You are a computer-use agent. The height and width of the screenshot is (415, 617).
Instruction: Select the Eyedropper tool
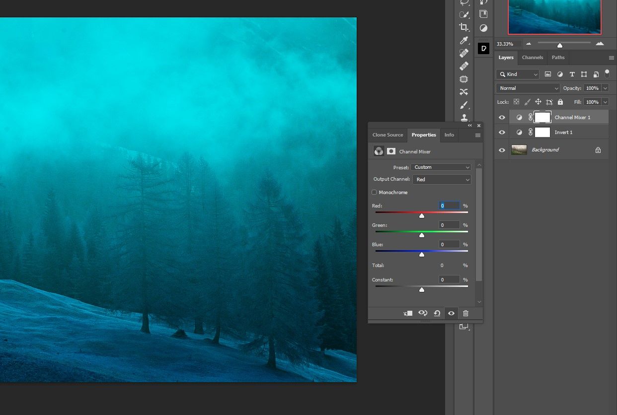tap(463, 40)
